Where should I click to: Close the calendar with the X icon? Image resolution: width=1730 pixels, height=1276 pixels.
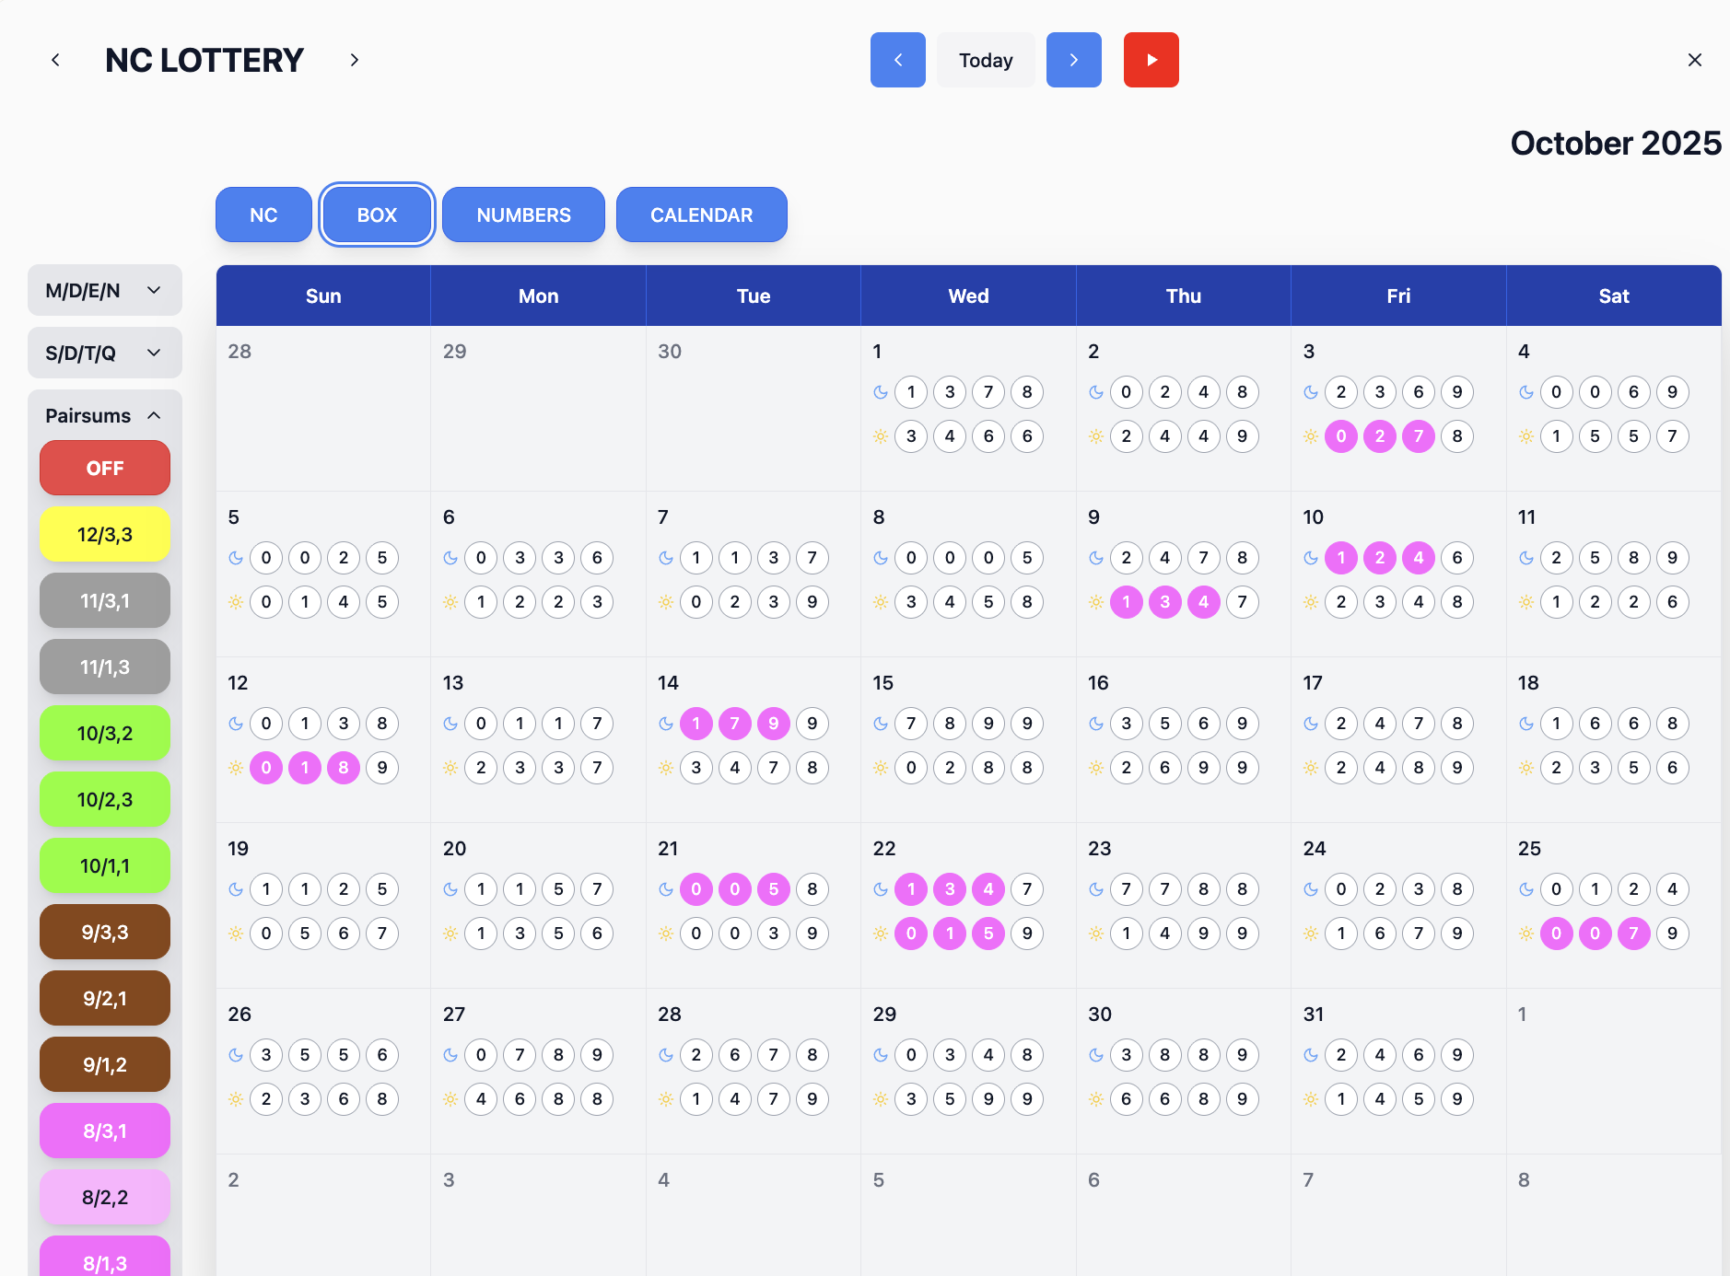point(1694,60)
